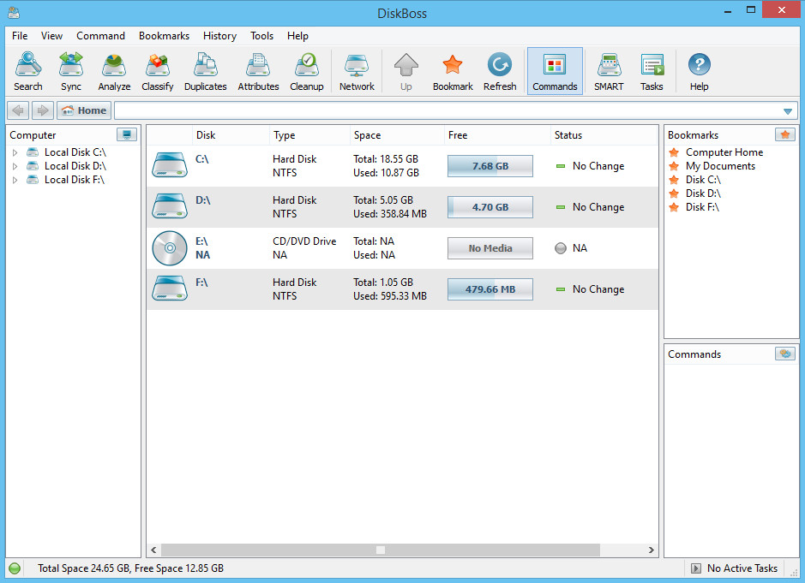Open the Disk D:\ bookmark
Image resolution: width=805 pixels, height=583 pixels.
703,193
